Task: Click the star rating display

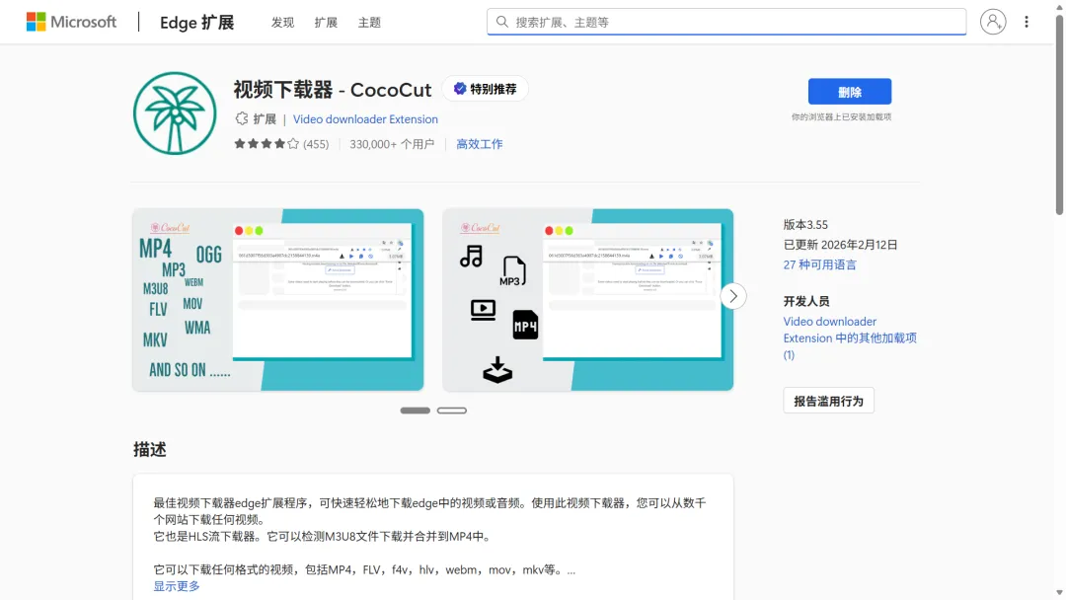Action: point(266,144)
